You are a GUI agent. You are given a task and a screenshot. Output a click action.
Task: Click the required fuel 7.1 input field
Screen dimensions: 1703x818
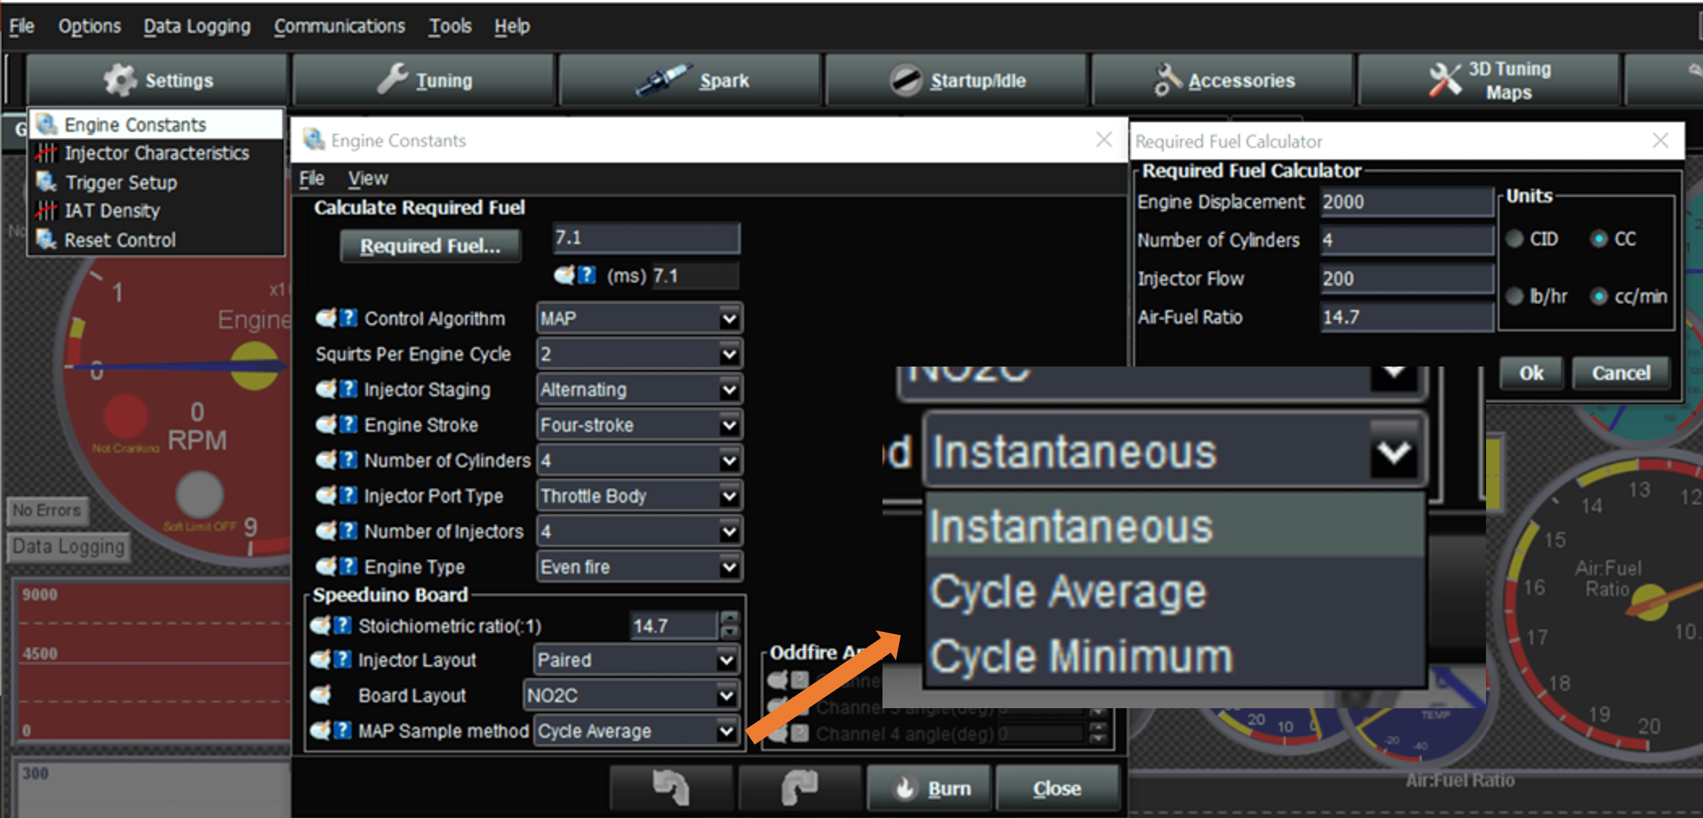[x=646, y=237]
